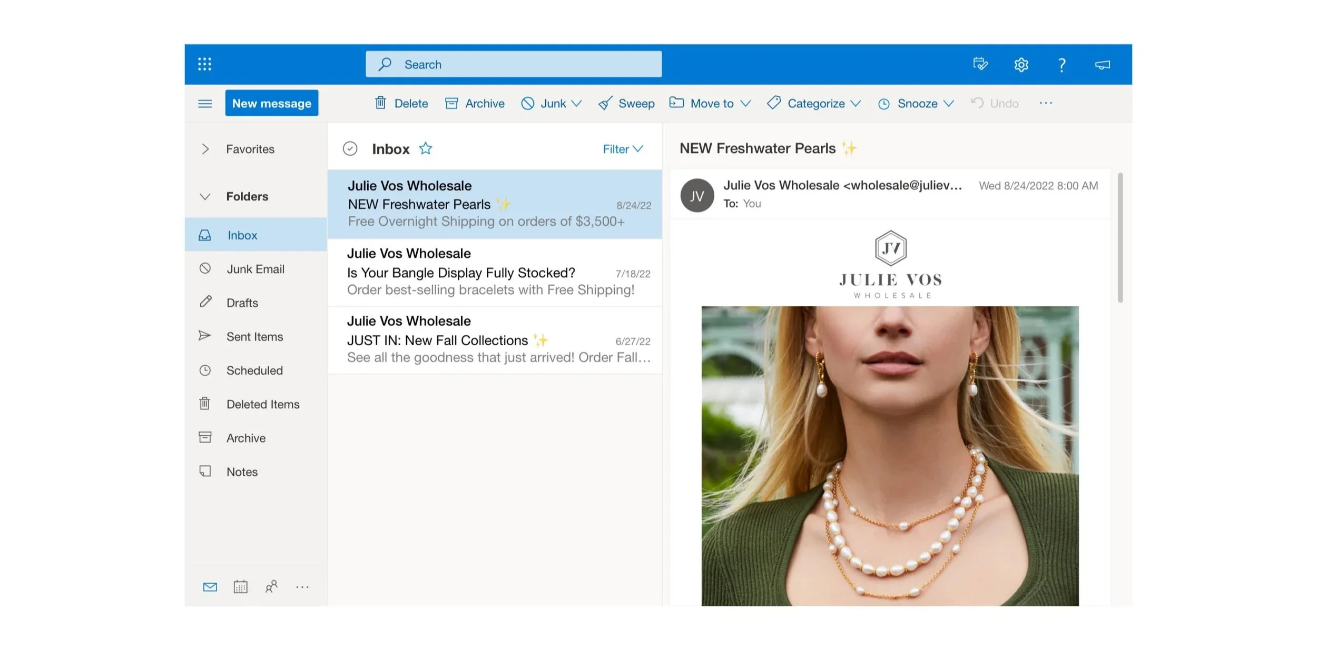Toggle the hamburger navigation pane icon
The height and width of the screenshot is (651, 1317).
[205, 104]
